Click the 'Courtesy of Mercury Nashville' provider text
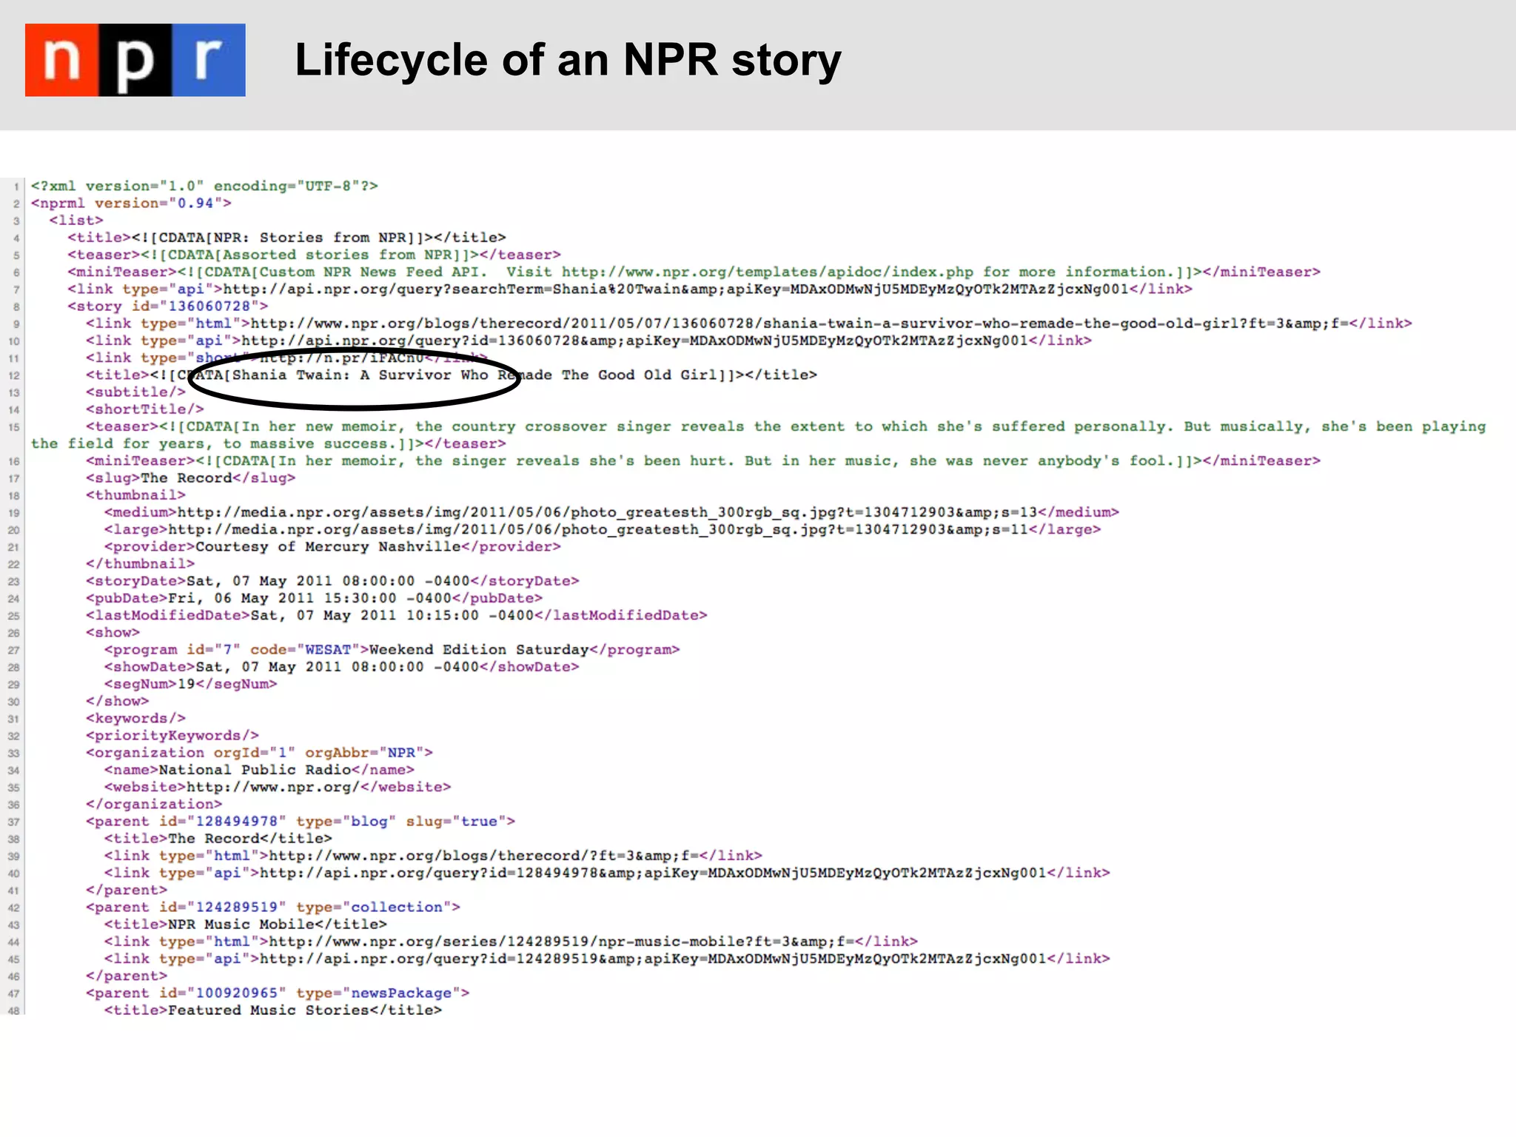1516x1137 pixels. pos(328,547)
